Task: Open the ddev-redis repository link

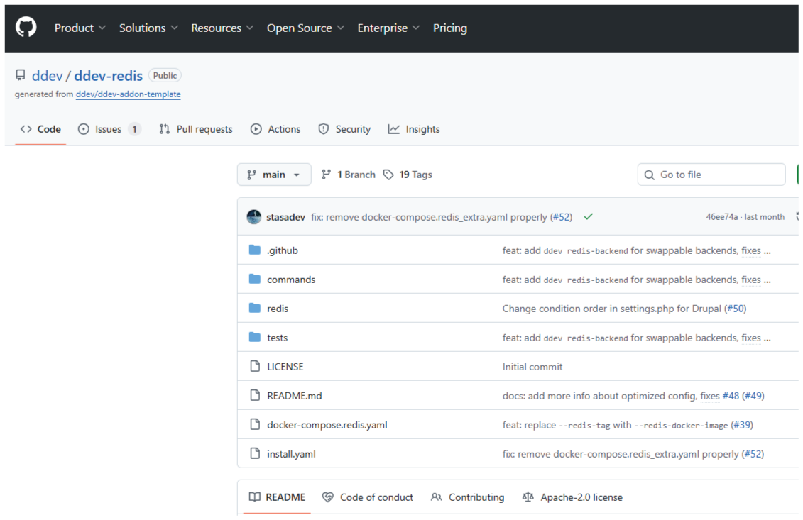Action: (x=108, y=76)
